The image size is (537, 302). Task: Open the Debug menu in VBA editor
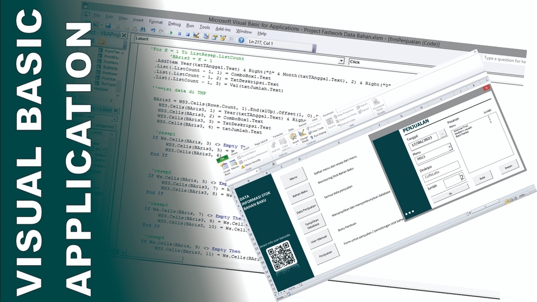[x=174, y=23]
